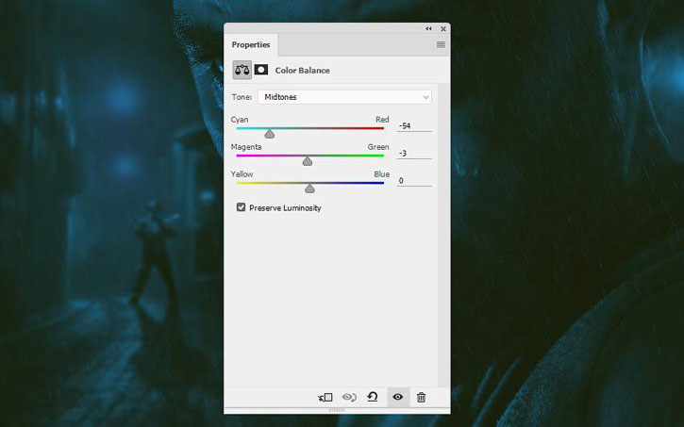The height and width of the screenshot is (427, 684).
Task: Open the Tone dropdown showing Midtones
Action: pyautogui.click(x=344, y=97)
